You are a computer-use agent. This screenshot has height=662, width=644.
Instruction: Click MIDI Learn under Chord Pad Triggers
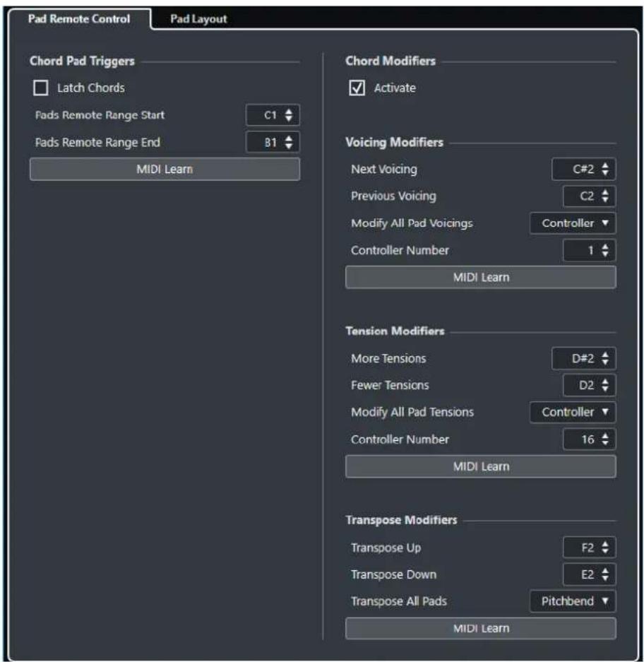pos(165,170)
